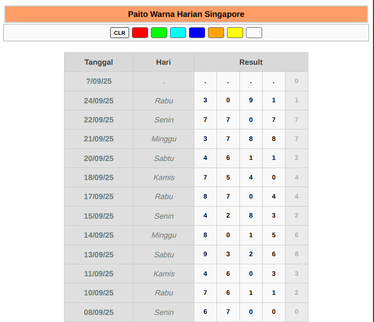
Task: Click the digit 9 in the 24/09/25 row
Action: tap(251, 100)
